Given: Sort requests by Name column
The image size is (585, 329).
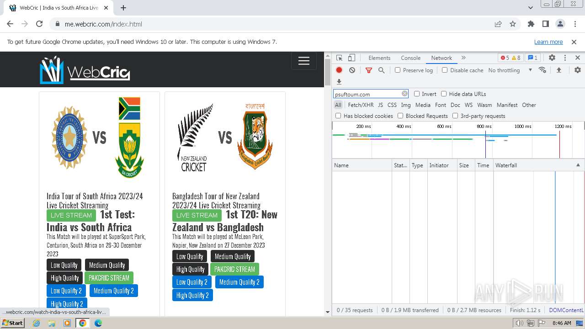Looking at the screenshot, I should 362,165.
